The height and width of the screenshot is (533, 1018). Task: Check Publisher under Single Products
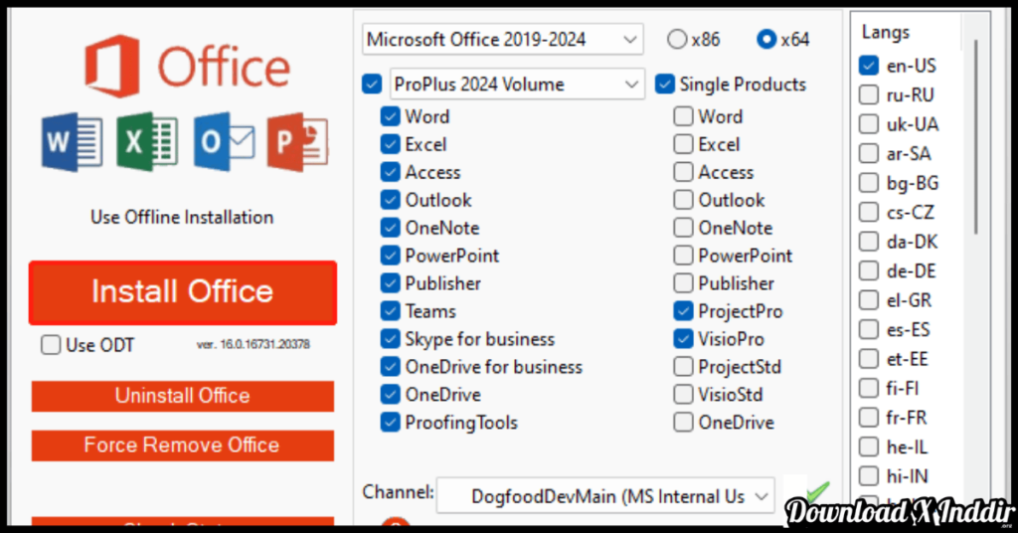[x=683, y=283]
